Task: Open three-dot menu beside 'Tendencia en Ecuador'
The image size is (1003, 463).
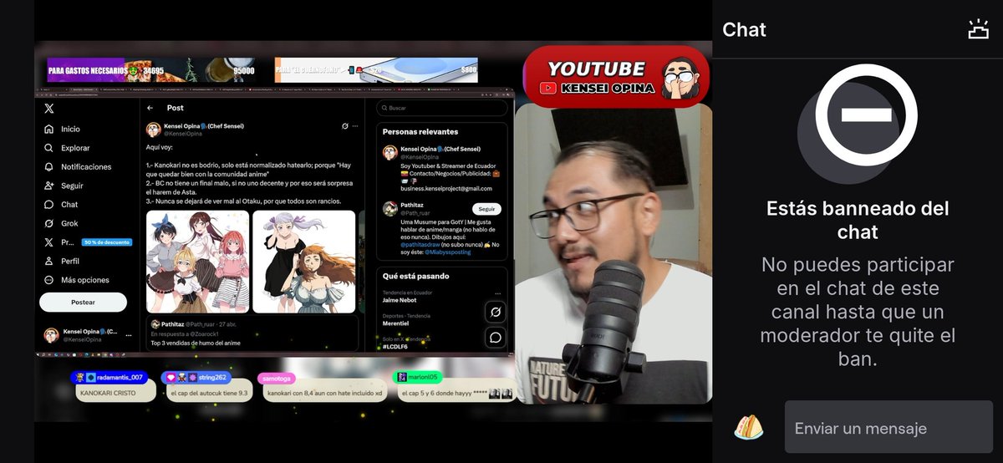Action: (498, 293)
